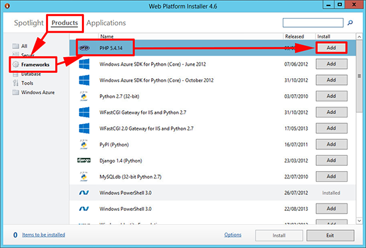
Task: Click the Windows logo next to Azure SDK October 2012
Action: click(84, 80)
